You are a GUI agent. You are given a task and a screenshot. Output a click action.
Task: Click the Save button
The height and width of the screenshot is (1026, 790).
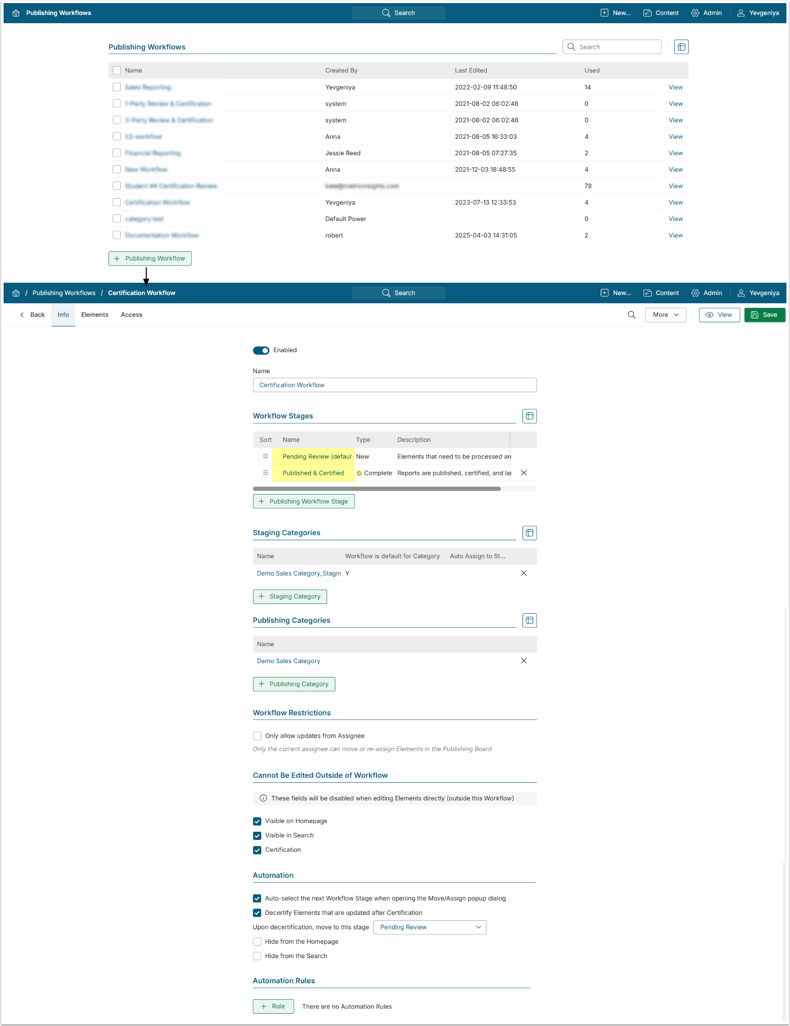765,315
